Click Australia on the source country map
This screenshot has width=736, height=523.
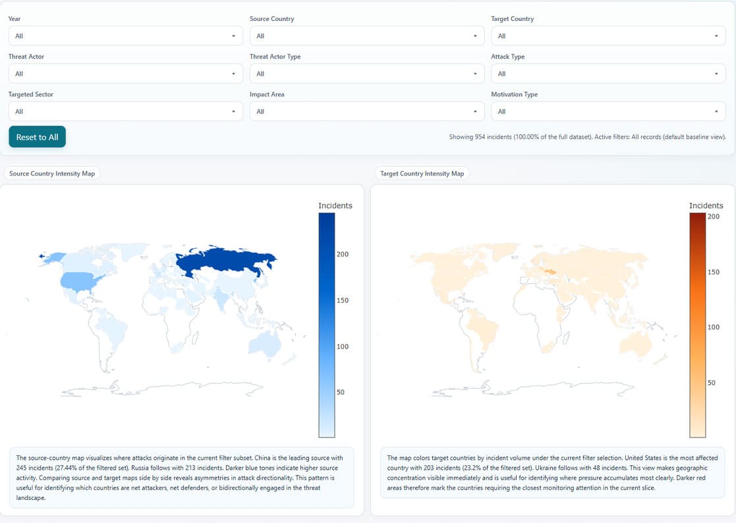pos(265,345)
